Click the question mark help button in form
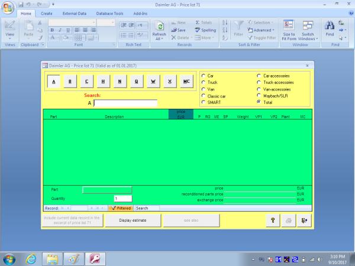 pos(273,220)
